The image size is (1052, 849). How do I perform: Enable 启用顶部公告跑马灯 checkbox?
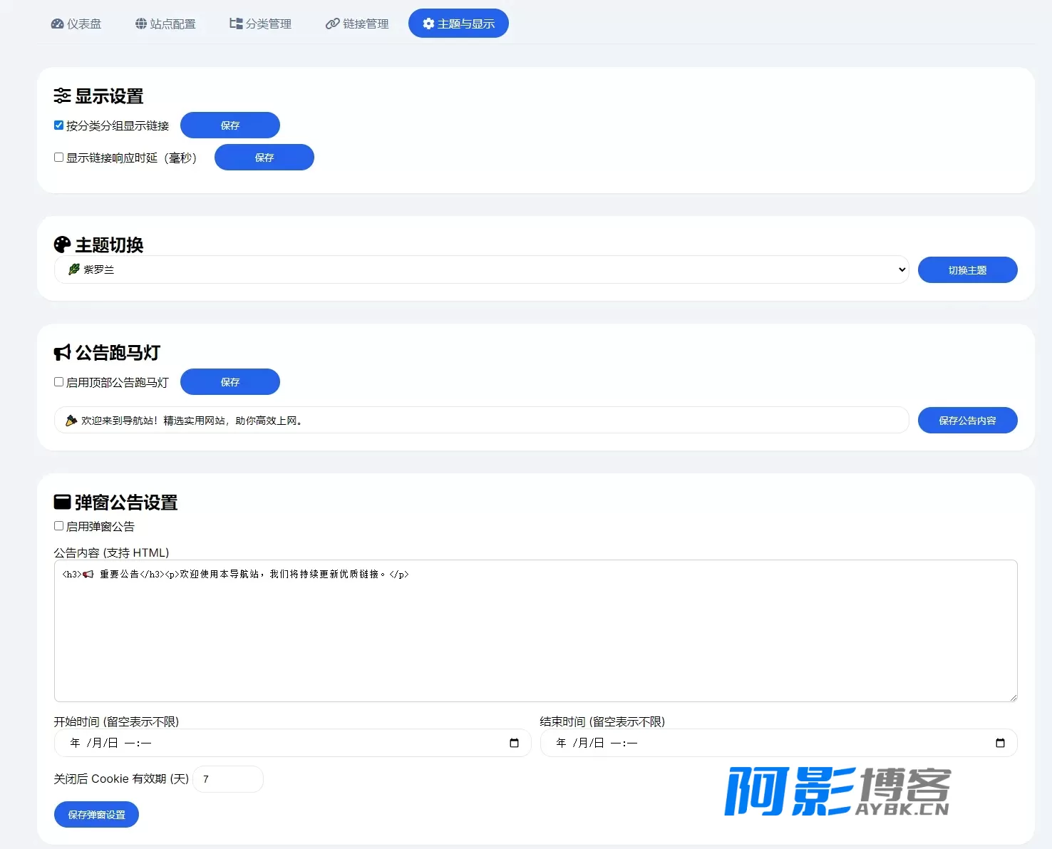click(x=58, y=381)
